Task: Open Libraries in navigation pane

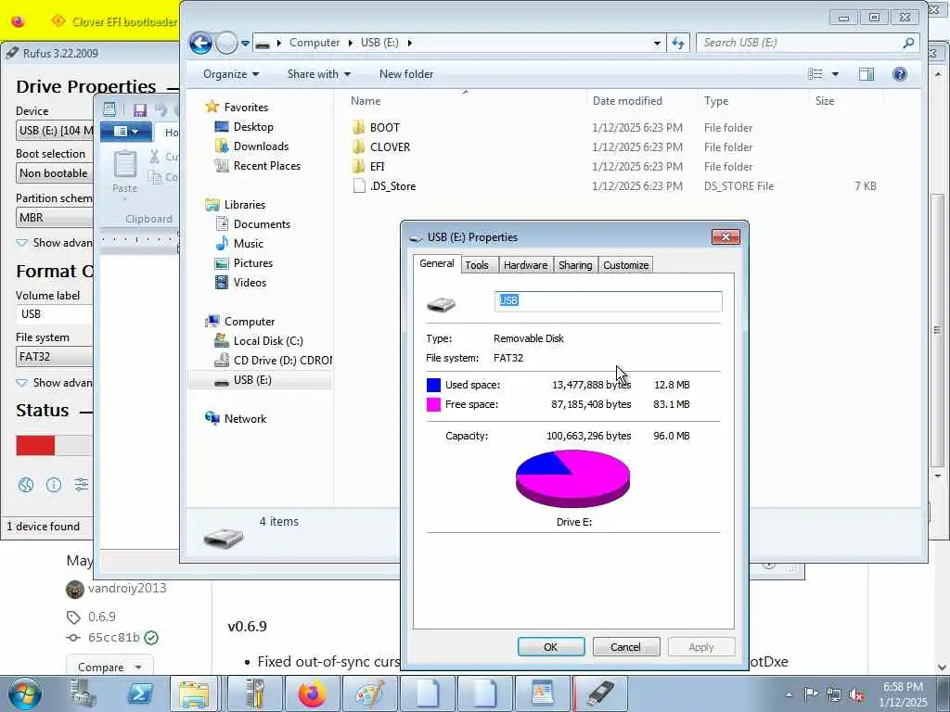Action: [x=244, y=205]
